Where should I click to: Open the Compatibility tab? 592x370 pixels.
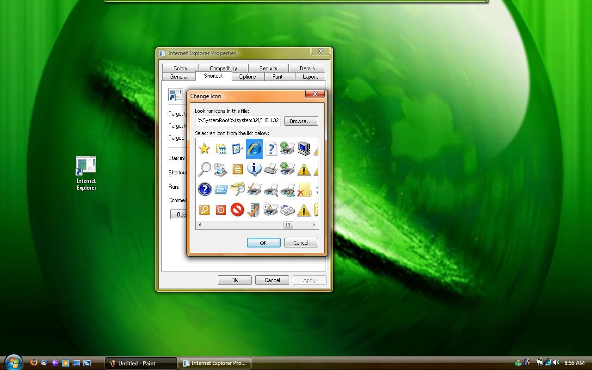click(223, 68)
